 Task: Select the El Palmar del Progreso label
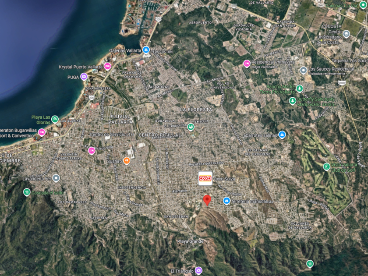(x=258, y=152)
